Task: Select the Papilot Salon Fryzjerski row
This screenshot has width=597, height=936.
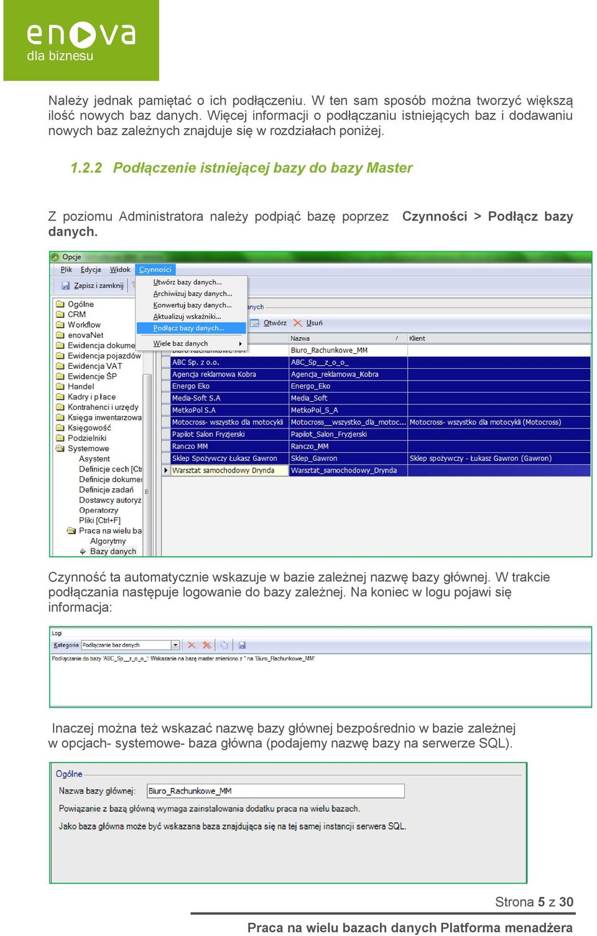Action: (376, 434)
